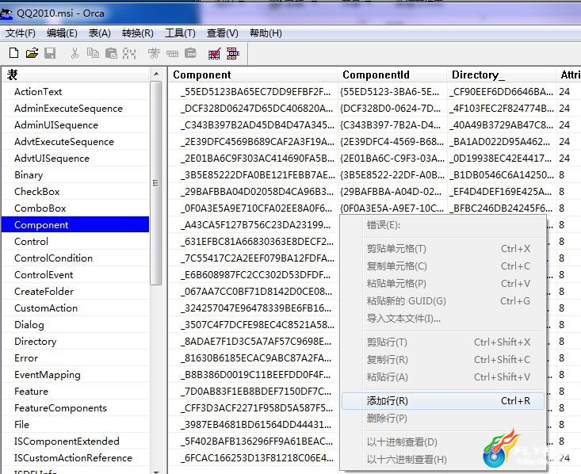Click the New file toolbar icon

click(13, 53)
